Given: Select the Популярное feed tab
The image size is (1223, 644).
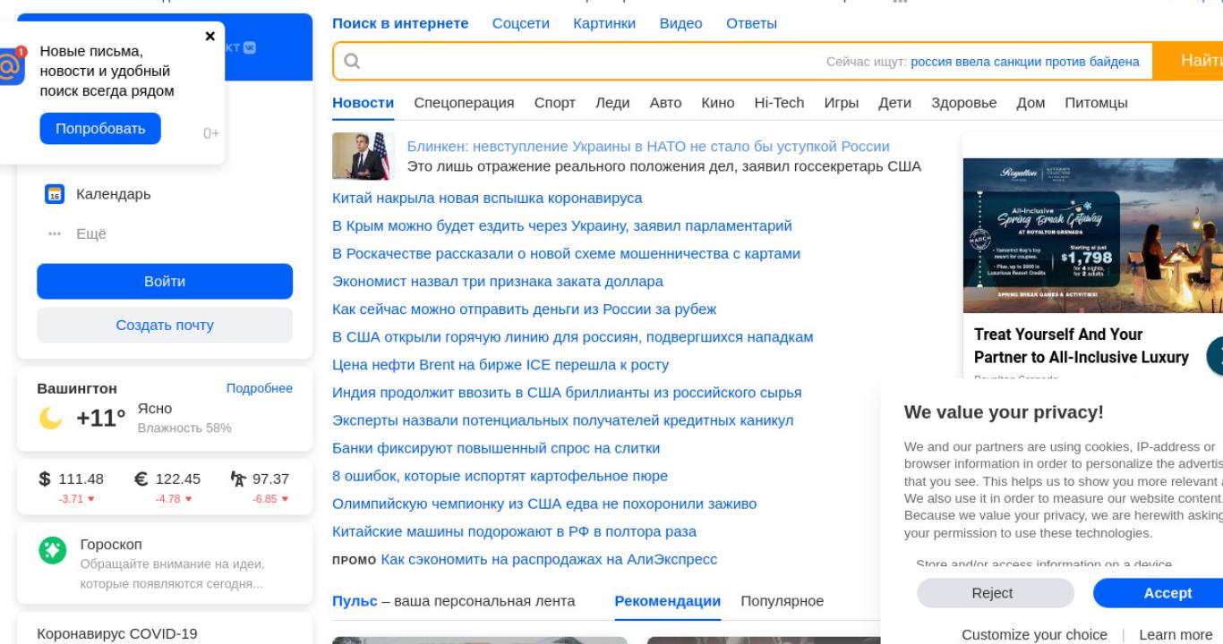Looking at the screenshot, I should pyautogui.click(x=783, y=601).
